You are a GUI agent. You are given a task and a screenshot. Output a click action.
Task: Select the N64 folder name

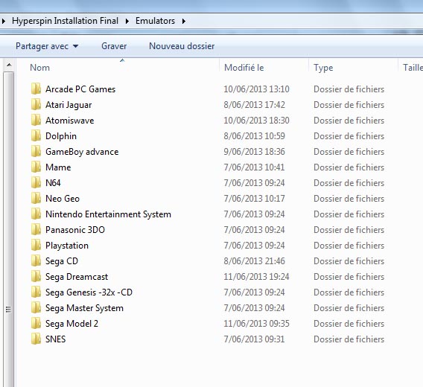(x=53, y=183)
